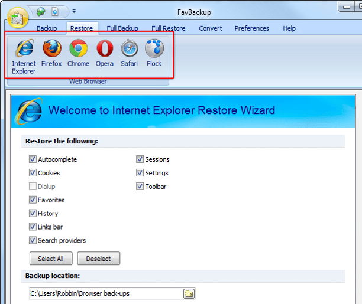Click the document quick access icon

click(55, 12)
